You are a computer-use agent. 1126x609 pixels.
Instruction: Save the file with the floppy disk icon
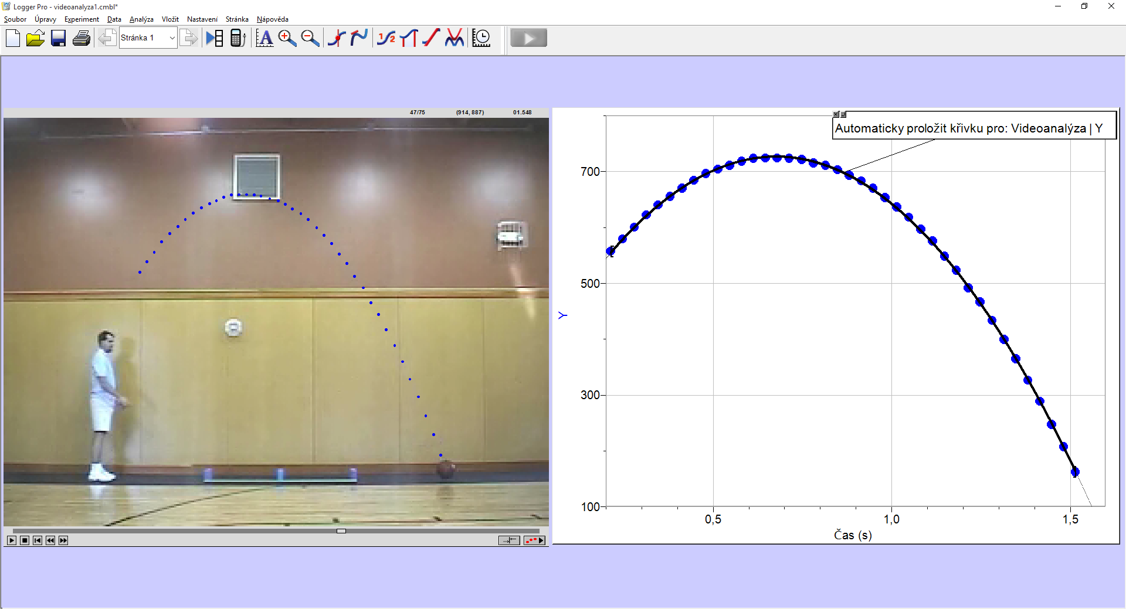58,38
